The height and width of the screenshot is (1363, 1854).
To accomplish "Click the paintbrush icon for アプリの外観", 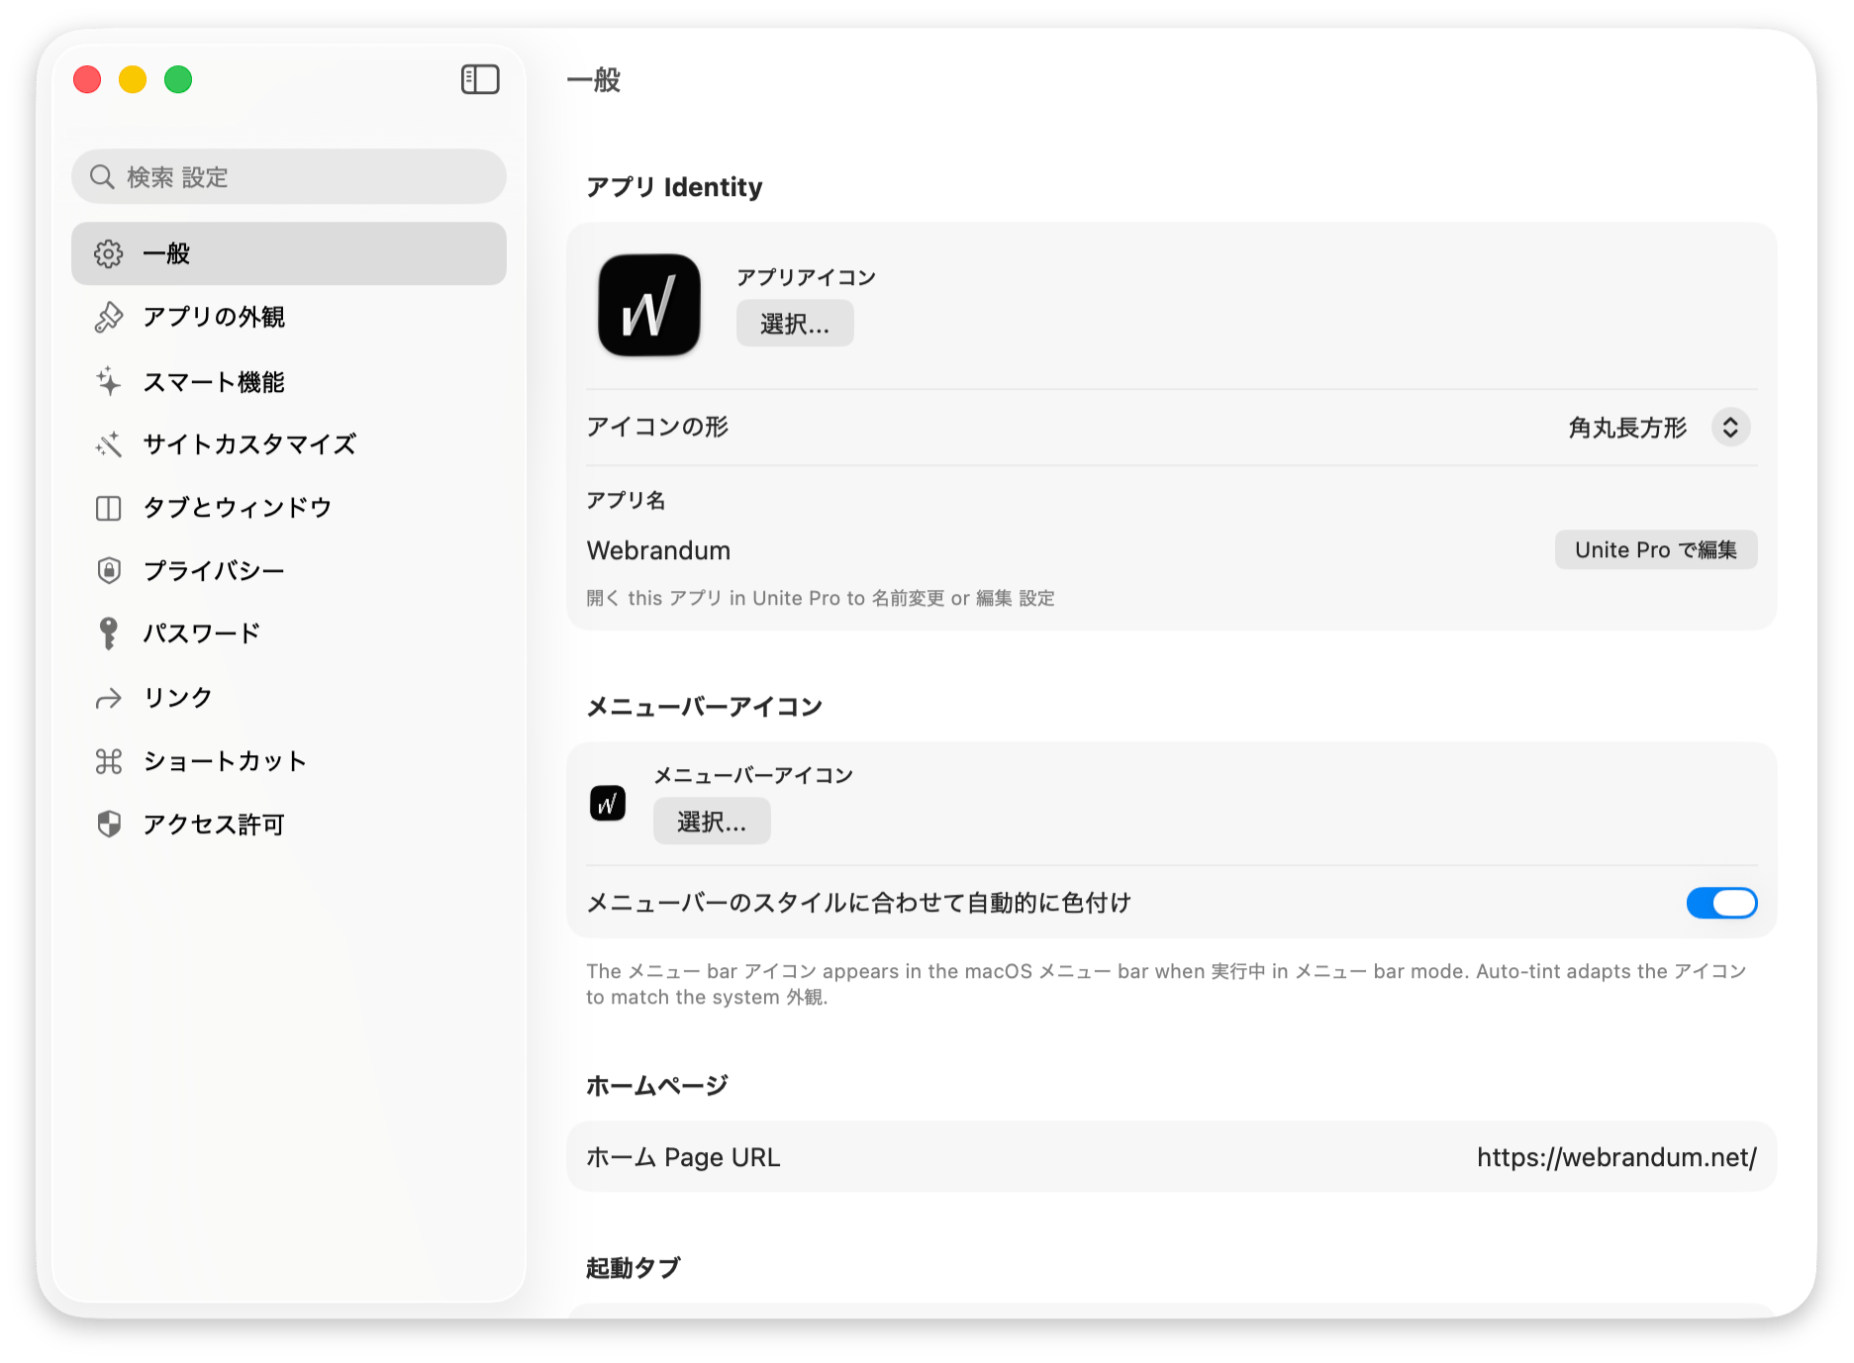I will coord(108,318).
